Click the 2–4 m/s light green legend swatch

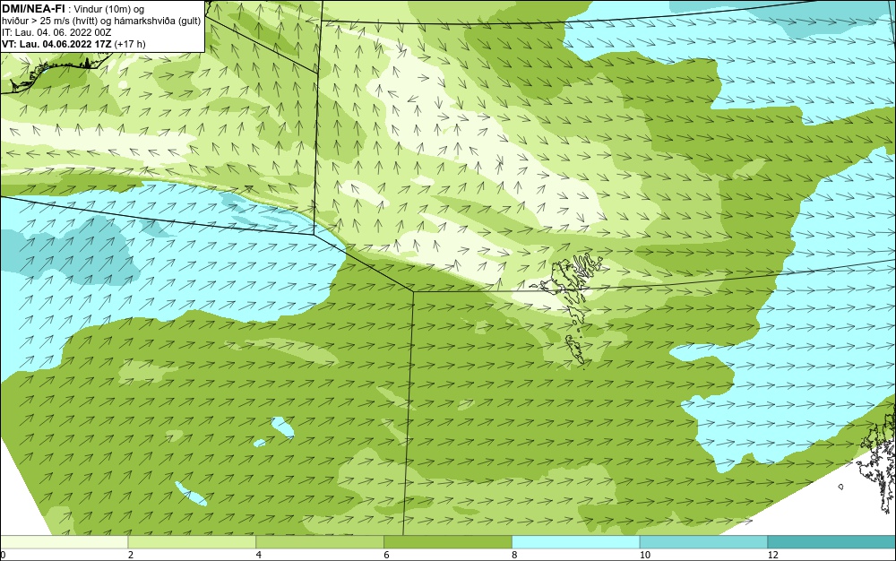pyautogui.click(x=192, y=542)
